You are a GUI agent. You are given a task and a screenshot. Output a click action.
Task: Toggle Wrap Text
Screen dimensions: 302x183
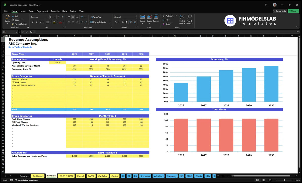[x=96, y=17]
